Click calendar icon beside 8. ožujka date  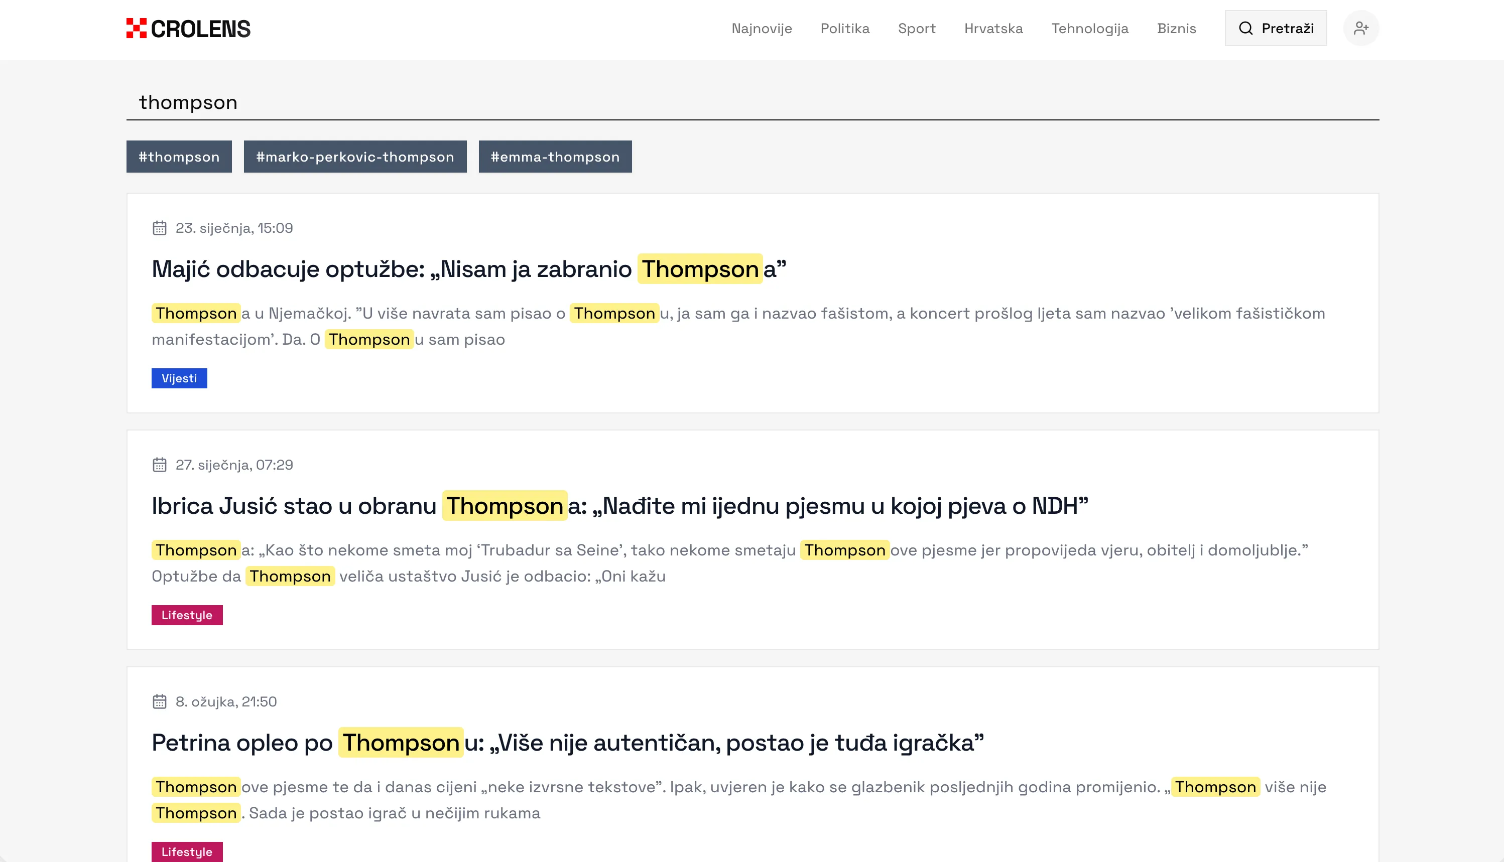pos(159,701)
